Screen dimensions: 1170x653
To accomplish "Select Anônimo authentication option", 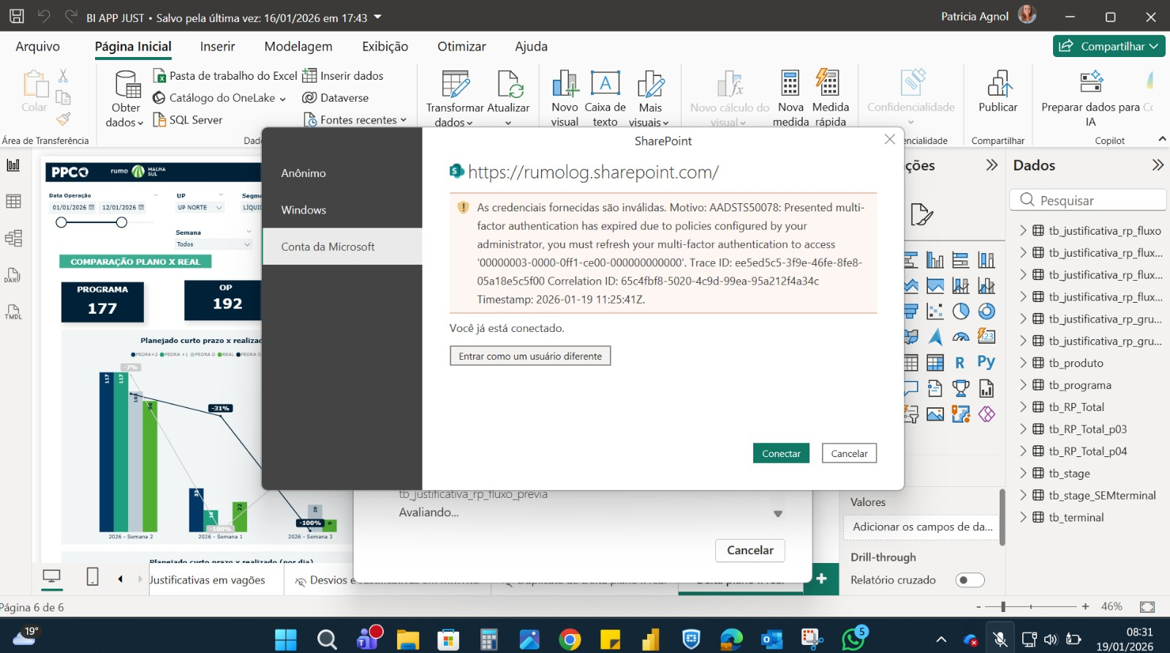I will tap(342, 173).
